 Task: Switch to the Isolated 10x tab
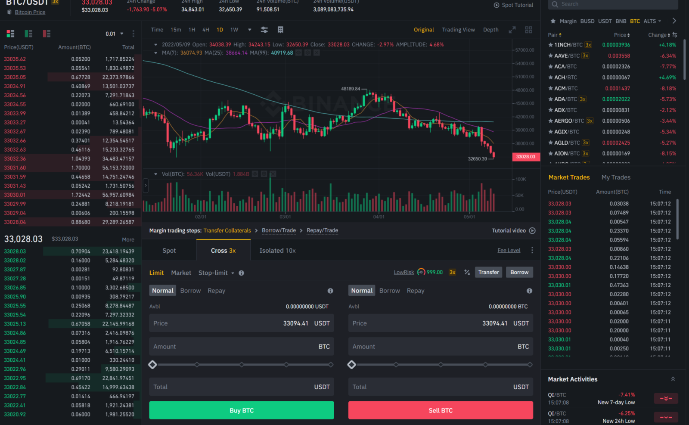pyautogui.click(x=277, y=251)
